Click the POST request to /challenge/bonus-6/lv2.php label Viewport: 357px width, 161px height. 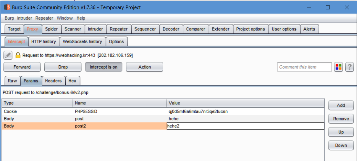click(x=45, y=93)
